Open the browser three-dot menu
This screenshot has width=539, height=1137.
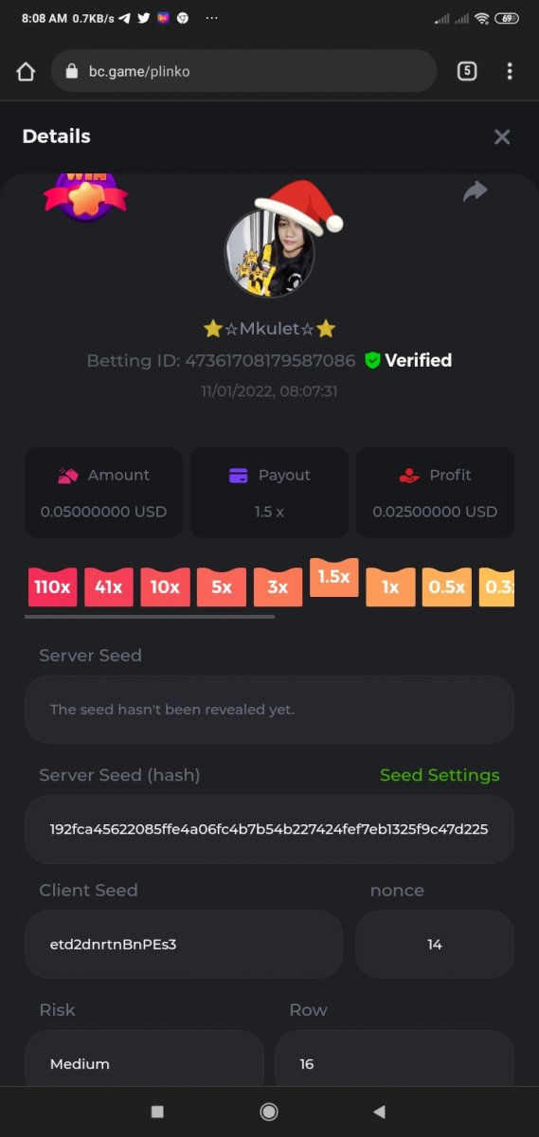click(510, 71)
